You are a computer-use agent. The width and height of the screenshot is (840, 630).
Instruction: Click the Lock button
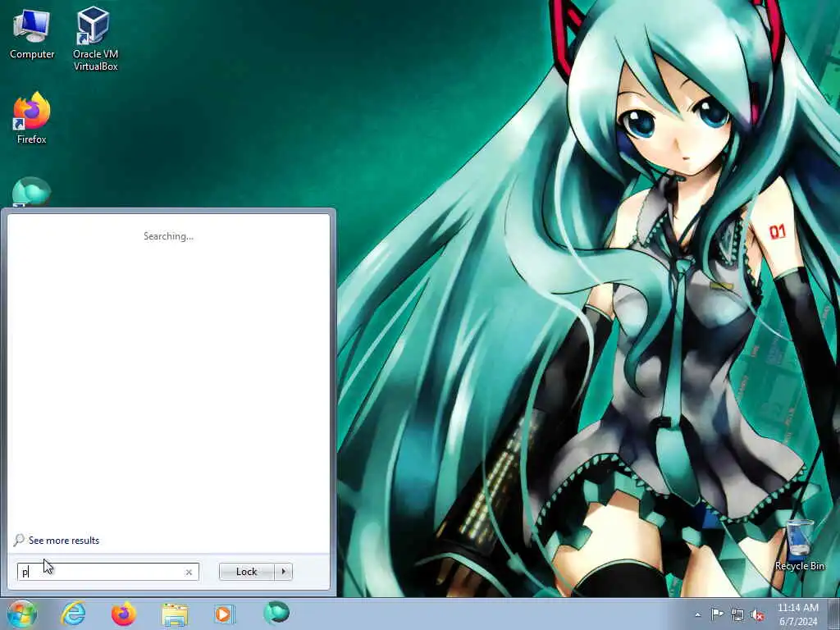click(246, 572)
